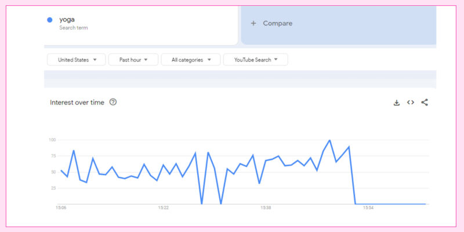Click the 15:06 time axis label
This screenshot has width=464, height=232.
click(x=61, y=207)
